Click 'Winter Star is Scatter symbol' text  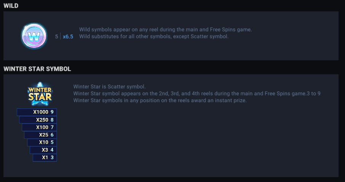[x=109, y=86]
